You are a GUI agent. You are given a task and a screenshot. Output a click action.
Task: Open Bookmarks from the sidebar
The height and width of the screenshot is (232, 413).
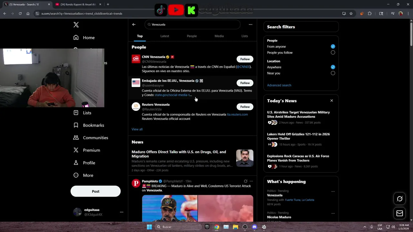[x=89, y=125]
